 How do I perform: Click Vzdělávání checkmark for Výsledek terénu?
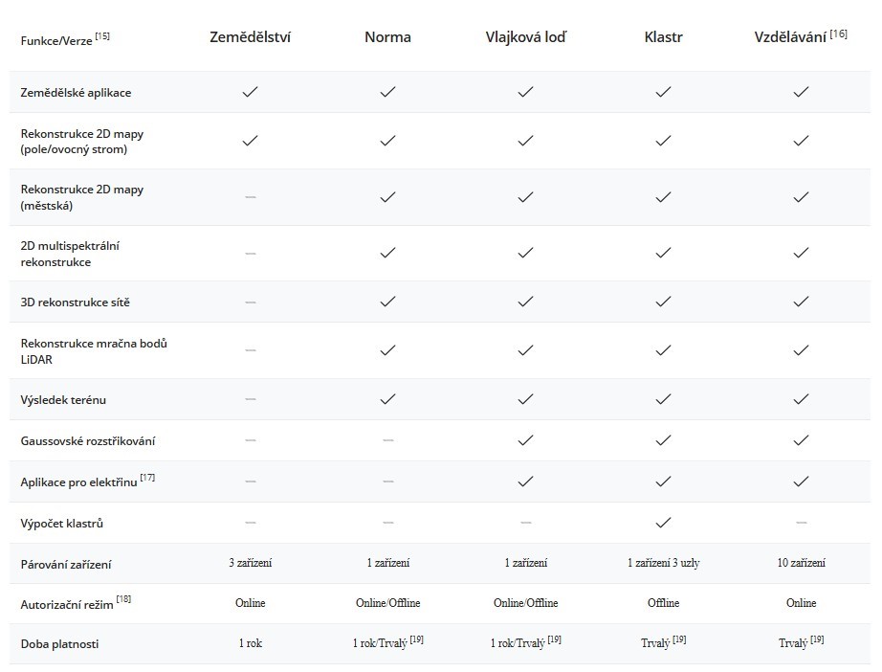coord(801,399)
